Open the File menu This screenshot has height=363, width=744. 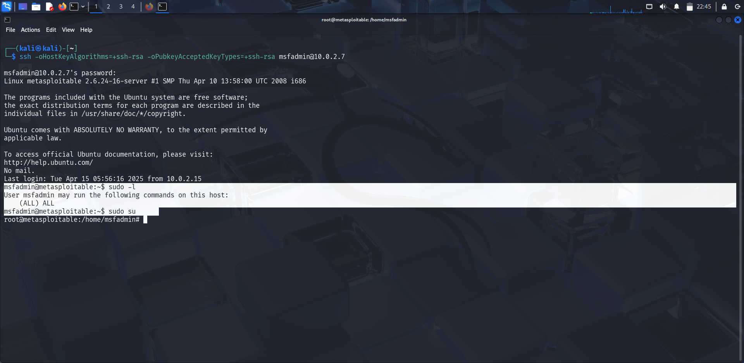pyautogui.click(x=10, y=30)
